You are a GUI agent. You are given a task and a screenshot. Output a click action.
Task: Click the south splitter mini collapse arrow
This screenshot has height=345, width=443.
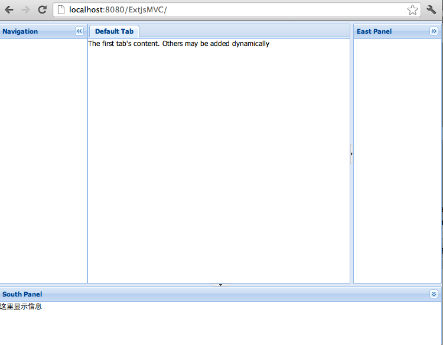coord(220,285)
